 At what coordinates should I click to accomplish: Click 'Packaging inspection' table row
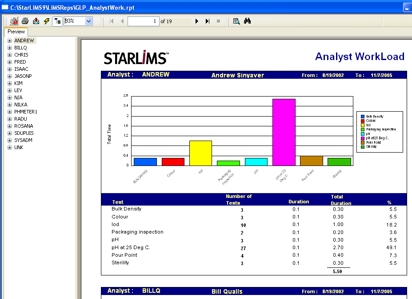tap(254, 232)
